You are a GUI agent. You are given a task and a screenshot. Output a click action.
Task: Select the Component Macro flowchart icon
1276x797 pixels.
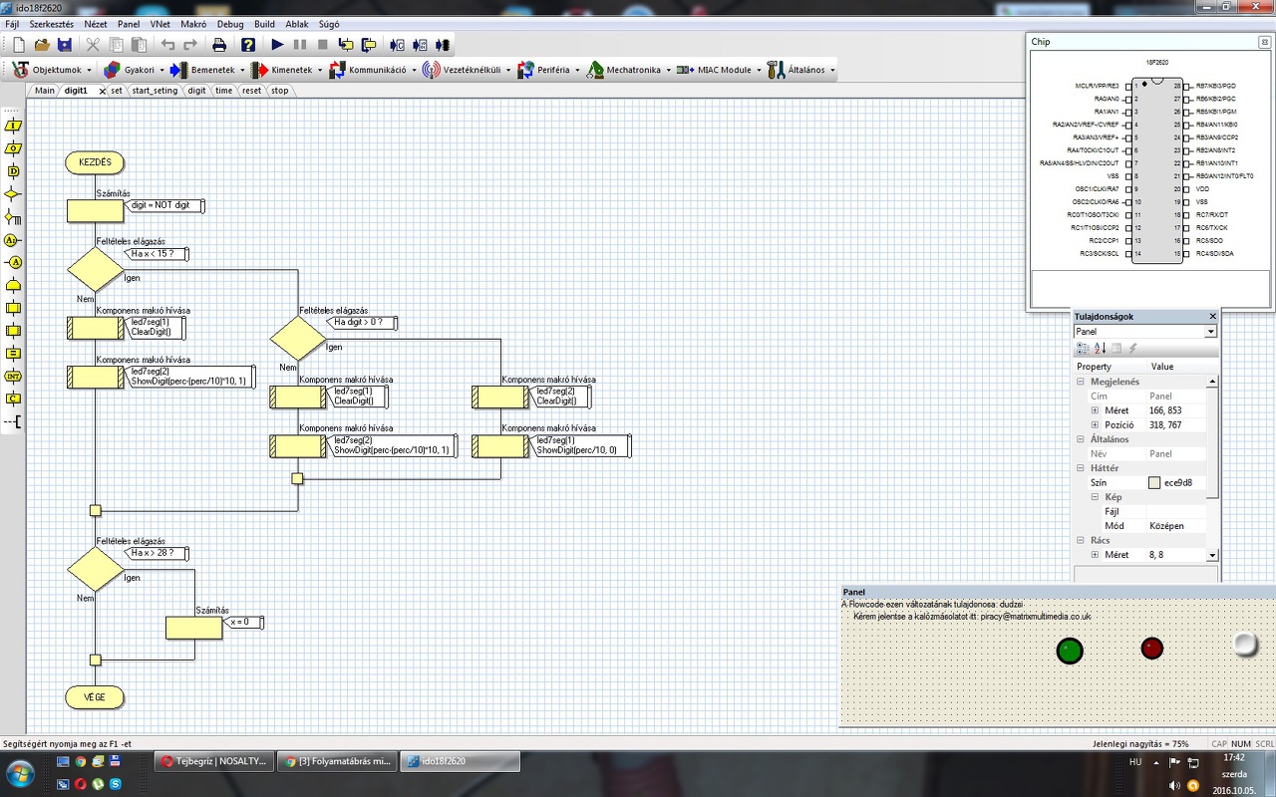[x=13, y=331]
